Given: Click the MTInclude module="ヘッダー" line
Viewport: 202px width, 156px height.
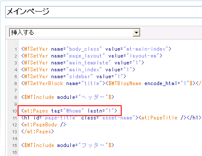Looking at the screenshot, I should tap(67, 97).
